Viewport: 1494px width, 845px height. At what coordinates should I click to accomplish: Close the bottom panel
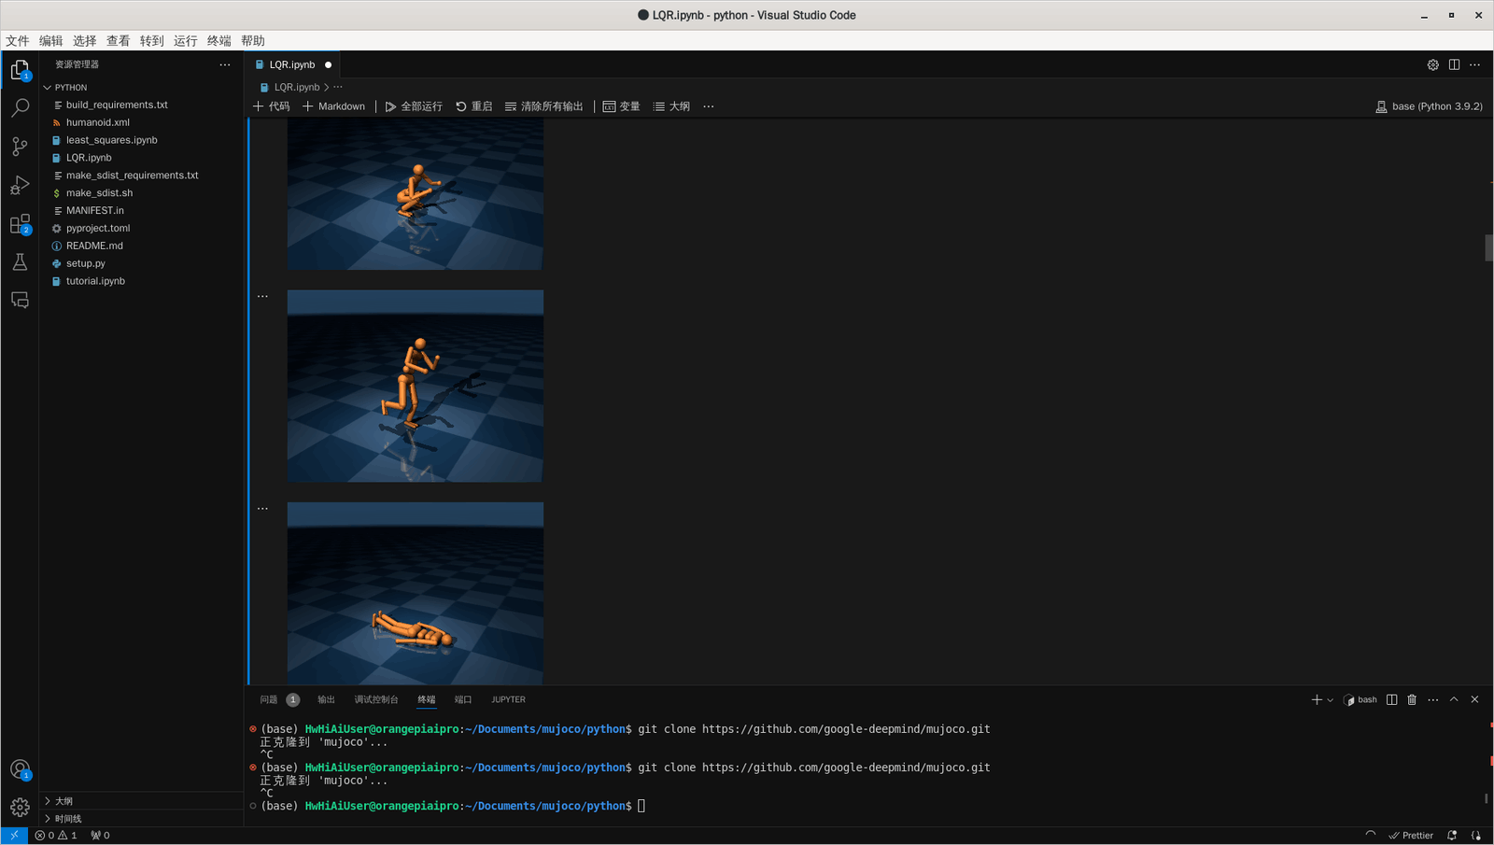1475,699
